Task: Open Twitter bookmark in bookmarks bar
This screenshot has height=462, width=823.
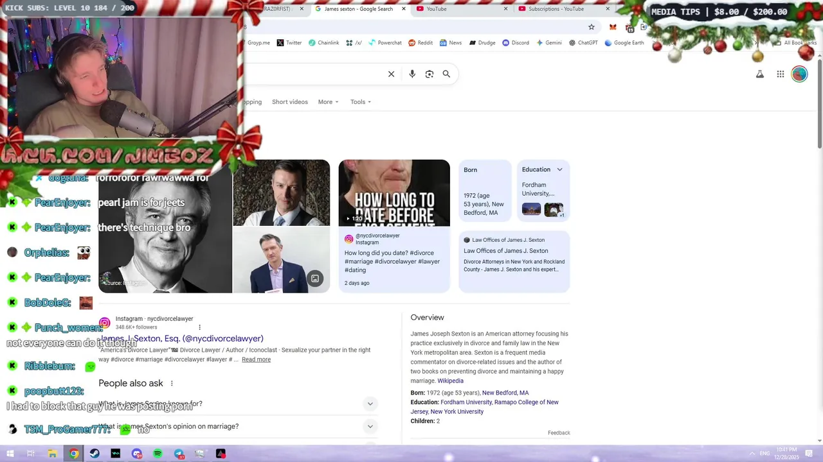Action: [x=289, y=43]
